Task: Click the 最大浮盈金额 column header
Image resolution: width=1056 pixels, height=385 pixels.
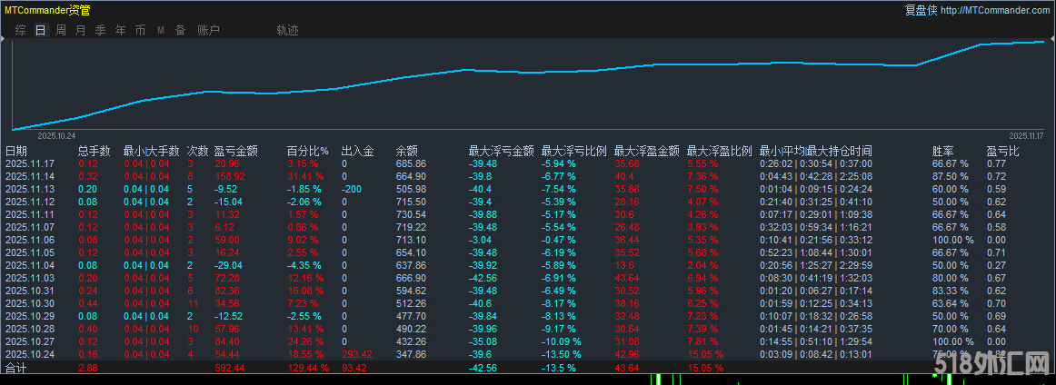Action: coord(646,152)
